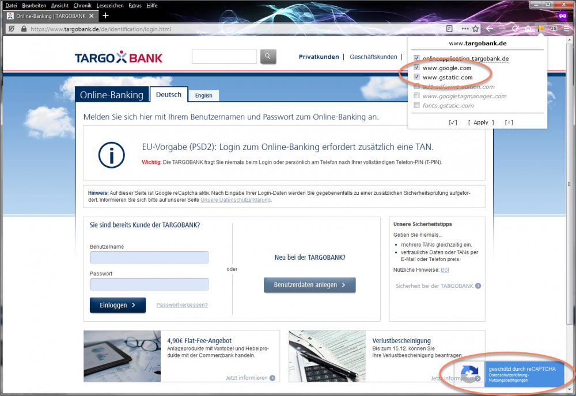Open tracking protection shield icon
Image resolution: width=576 pixels, height=396 pixels.
click(x=12, y=29)
